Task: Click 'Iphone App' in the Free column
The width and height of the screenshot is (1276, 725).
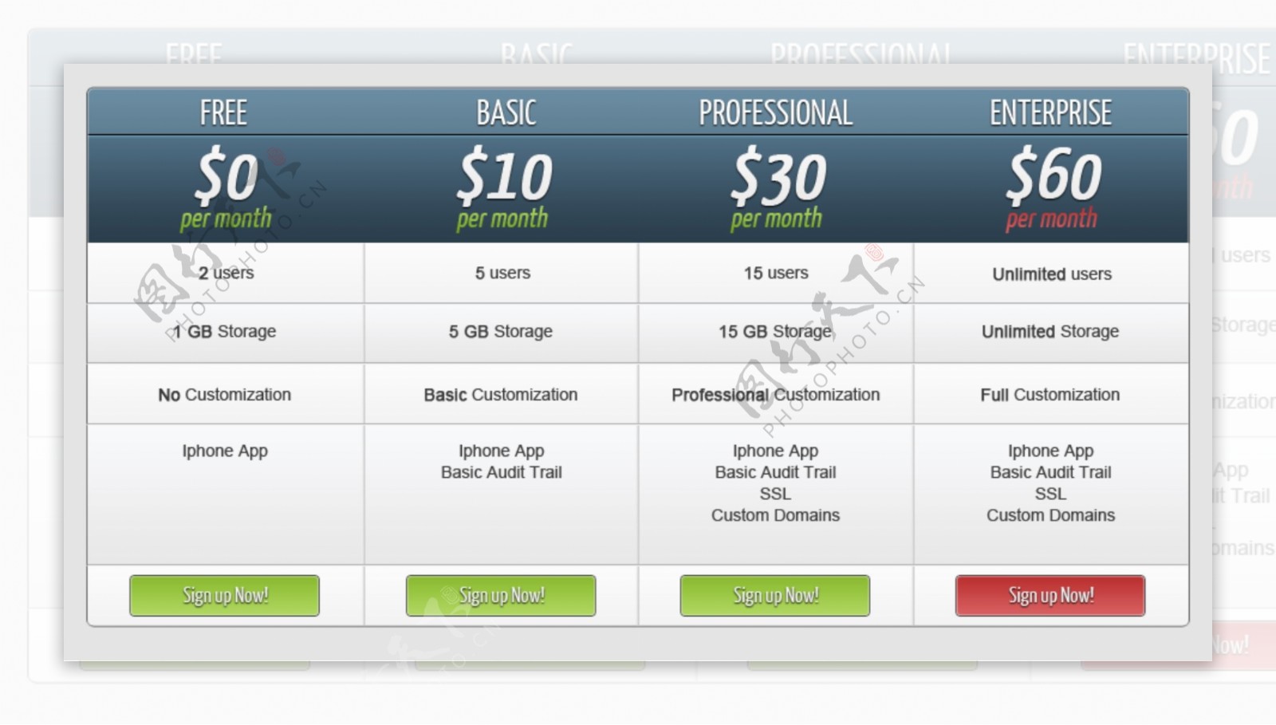Action: click(x=225, y=451)
